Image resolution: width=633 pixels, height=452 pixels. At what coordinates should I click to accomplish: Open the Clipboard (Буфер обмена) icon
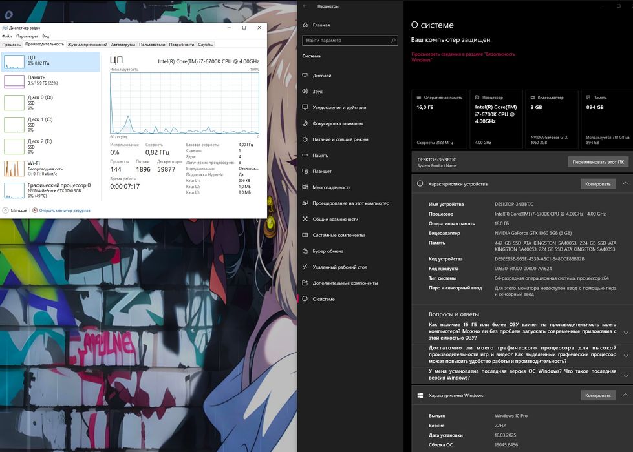(305, 251)
